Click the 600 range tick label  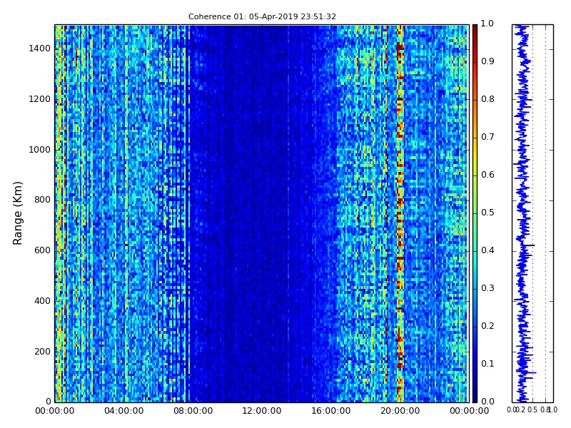point(42,250)
